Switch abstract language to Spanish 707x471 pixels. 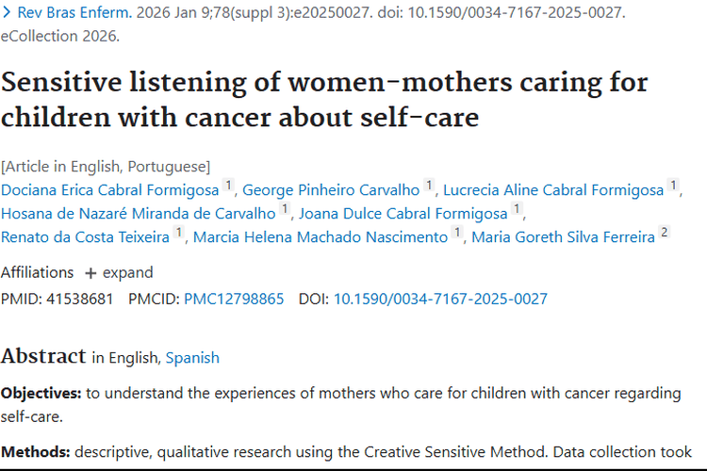pyautogui.click(x=192, y=358)
